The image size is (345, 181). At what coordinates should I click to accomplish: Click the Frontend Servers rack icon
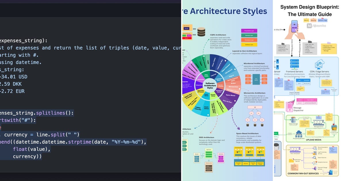(x=295, y=63)
